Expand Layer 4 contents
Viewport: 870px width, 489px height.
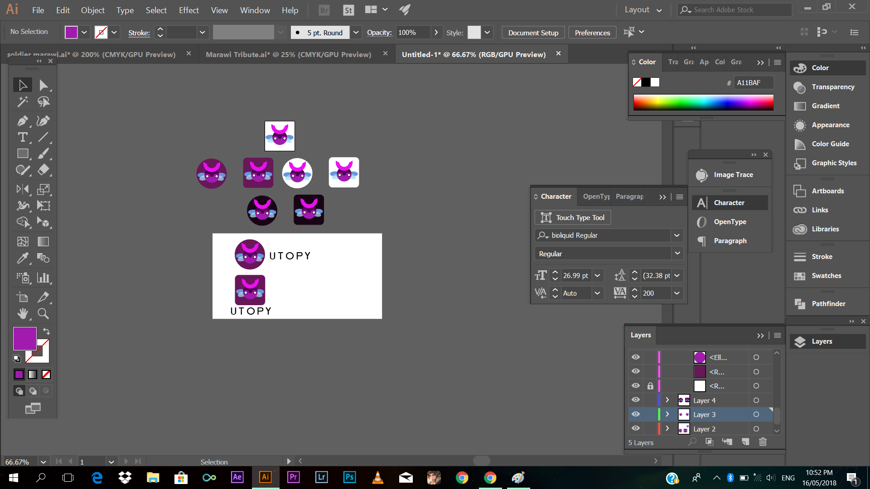point(667,400)
